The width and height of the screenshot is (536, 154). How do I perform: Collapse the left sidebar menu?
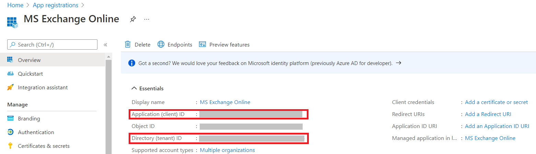tap(105, 45)
